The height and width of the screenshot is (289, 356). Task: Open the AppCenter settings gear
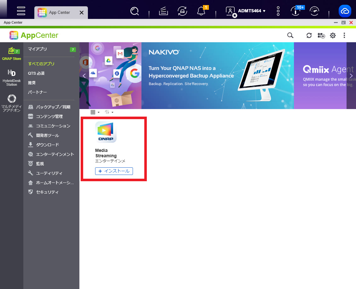(x=333, y=35)
